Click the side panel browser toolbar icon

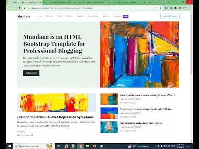180,8
